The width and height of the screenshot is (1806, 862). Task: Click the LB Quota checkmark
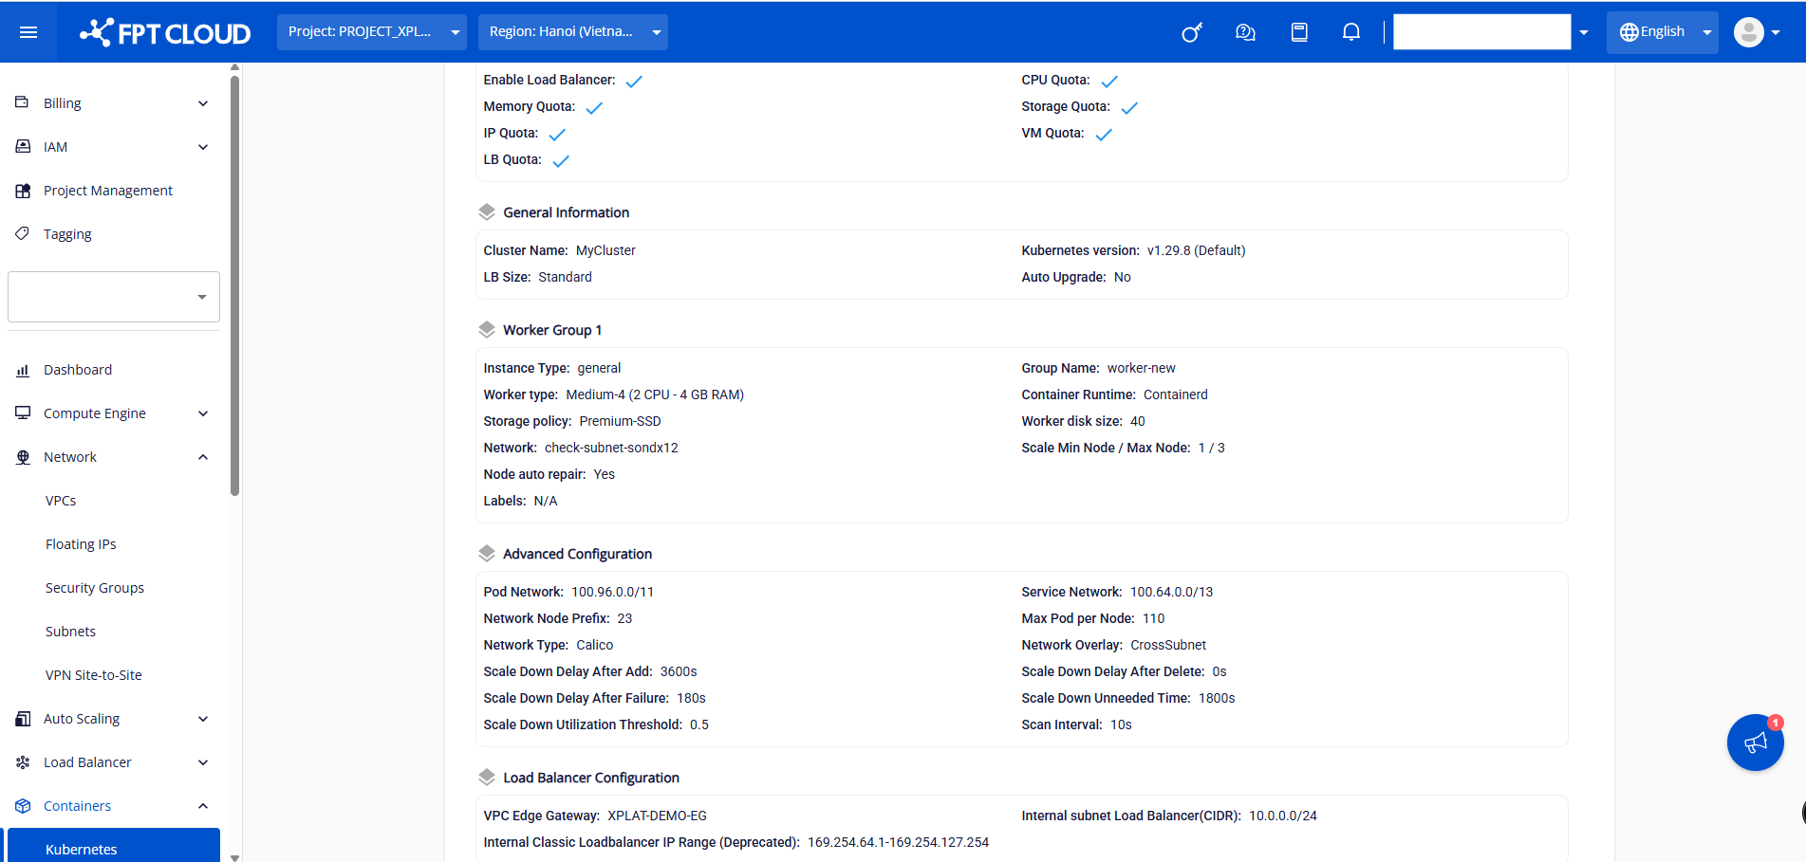point(561,161)
